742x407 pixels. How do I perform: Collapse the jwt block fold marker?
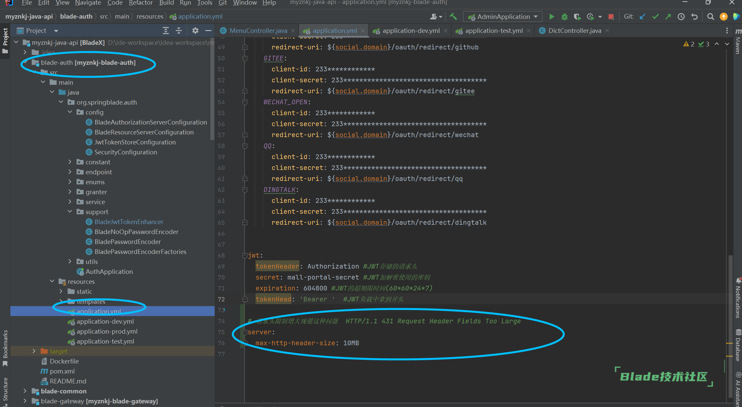click(x=245, y=255)
